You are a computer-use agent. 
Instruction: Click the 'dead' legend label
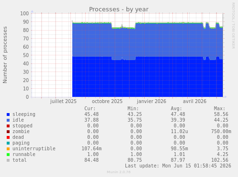pos(18,137)
